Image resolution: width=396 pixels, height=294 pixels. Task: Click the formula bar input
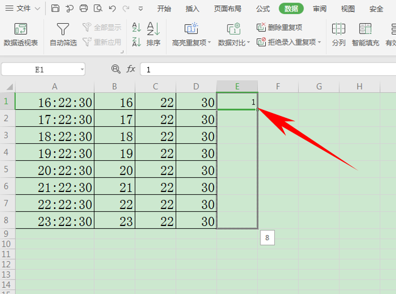click(x=268, y=69)
